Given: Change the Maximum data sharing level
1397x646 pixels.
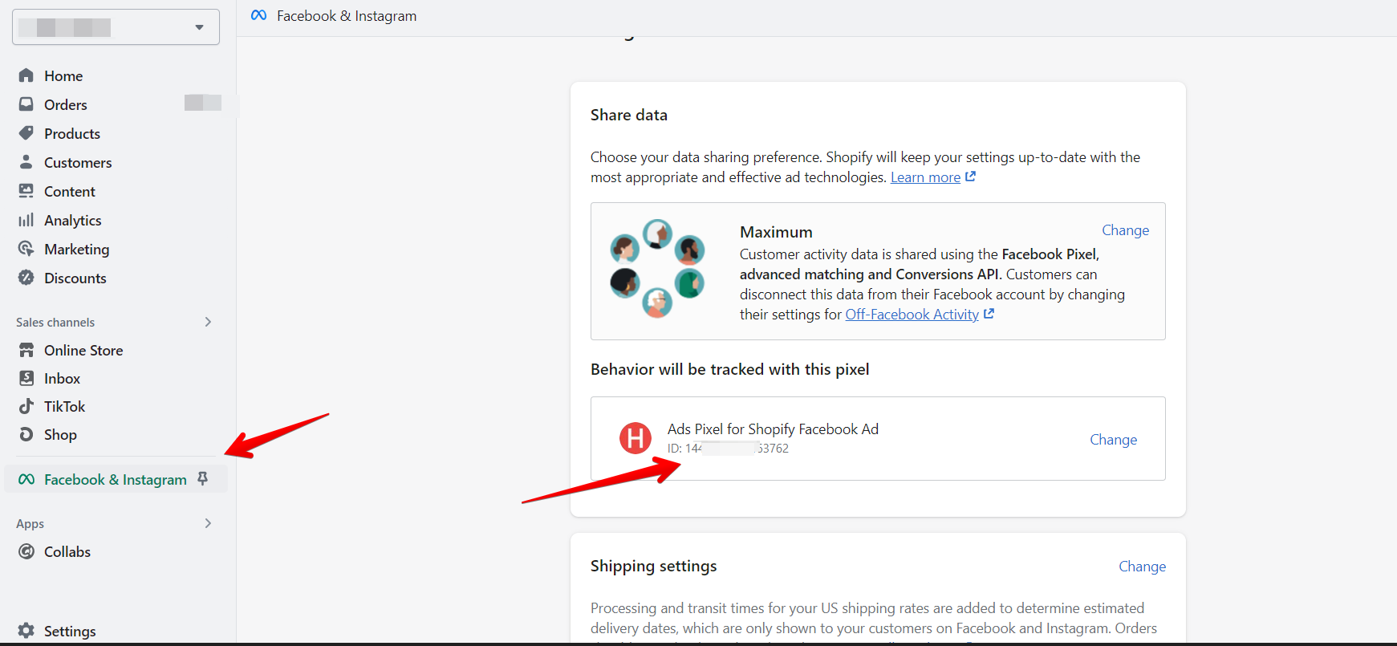Looking at the screenshot, I should pyautogui.click(x=1125, y=230).
